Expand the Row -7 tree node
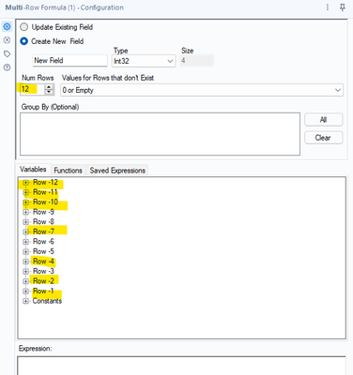 (x=26, y=232)
